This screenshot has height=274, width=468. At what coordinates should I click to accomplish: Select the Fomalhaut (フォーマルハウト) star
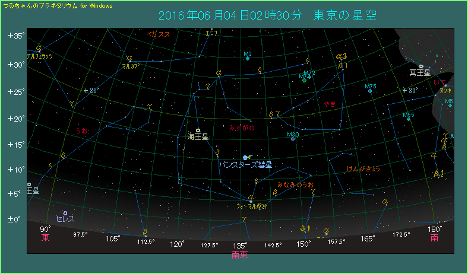coord(251,201)
